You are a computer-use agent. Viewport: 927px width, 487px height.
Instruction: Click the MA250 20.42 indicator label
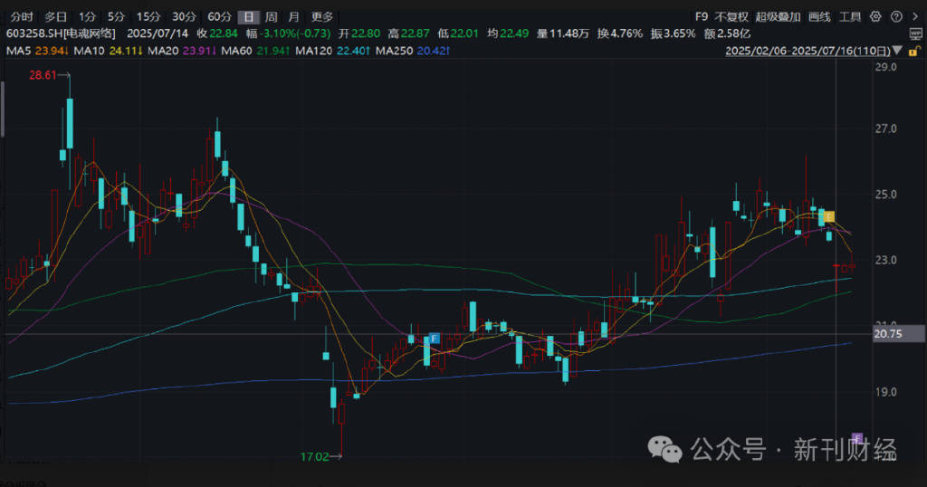click(413, 51)
